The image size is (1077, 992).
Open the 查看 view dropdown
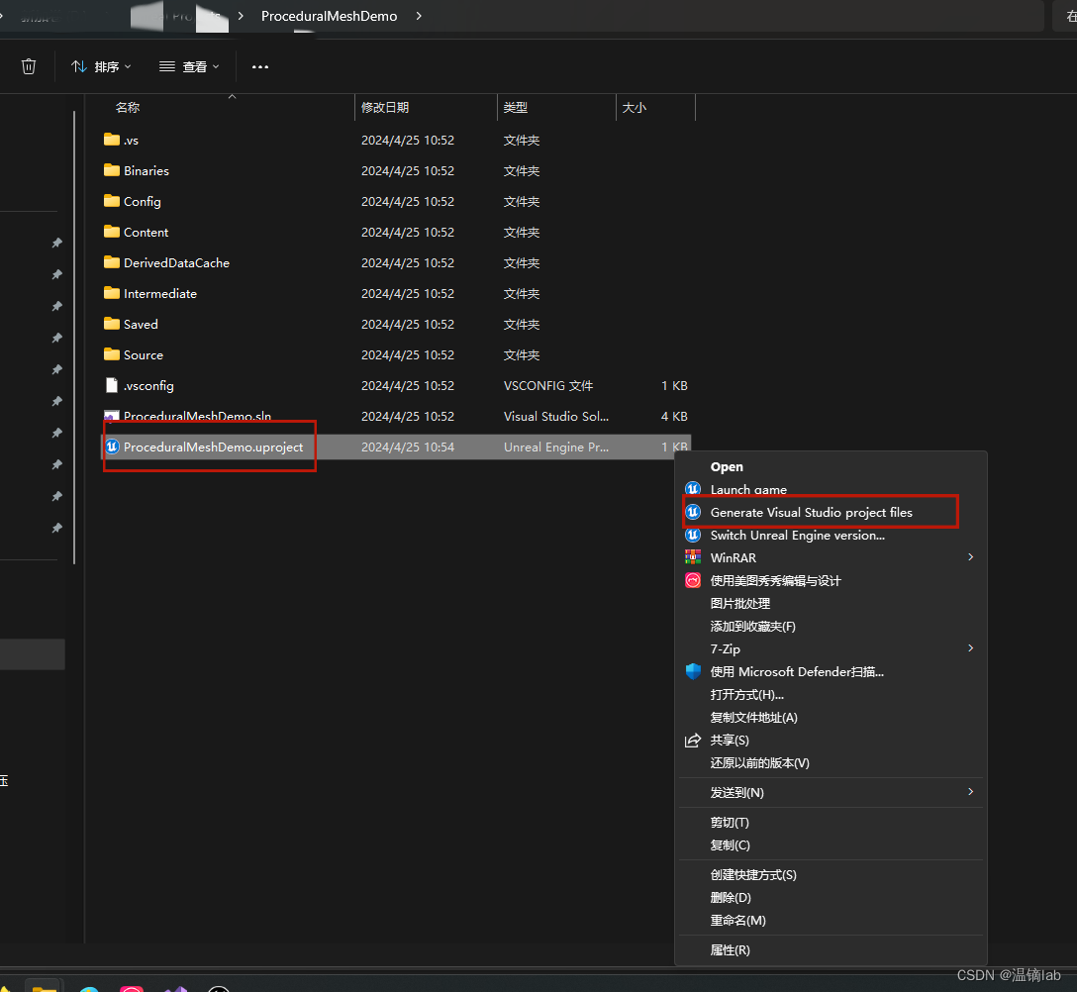(189, 66)
